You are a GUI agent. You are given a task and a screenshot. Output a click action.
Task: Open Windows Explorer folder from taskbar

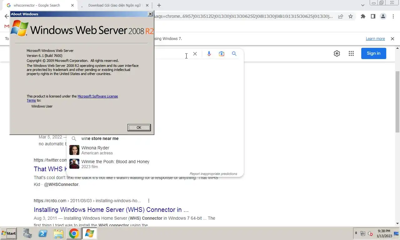58,234
